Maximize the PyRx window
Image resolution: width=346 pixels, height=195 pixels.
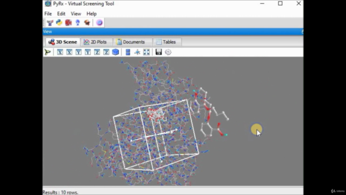click(280, 3)
